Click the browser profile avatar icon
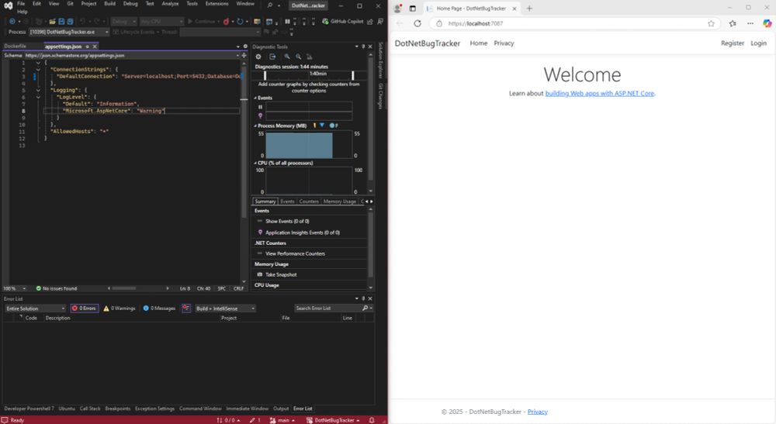Viewport: 776px width, 424px height. point(397,9)
